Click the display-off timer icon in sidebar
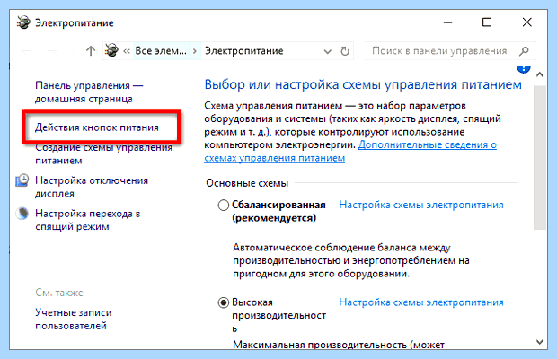 (22, 180)
